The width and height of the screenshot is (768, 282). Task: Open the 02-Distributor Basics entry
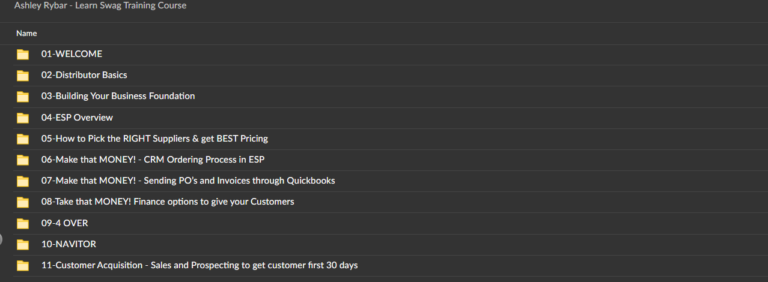coord(84,75)
